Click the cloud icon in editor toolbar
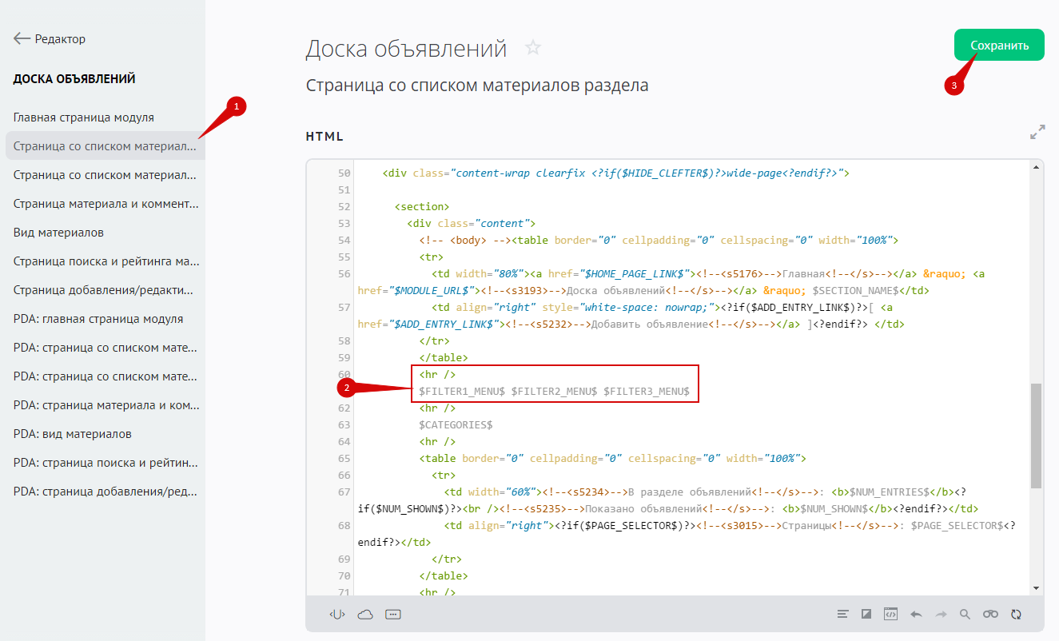 click(365, 614)
